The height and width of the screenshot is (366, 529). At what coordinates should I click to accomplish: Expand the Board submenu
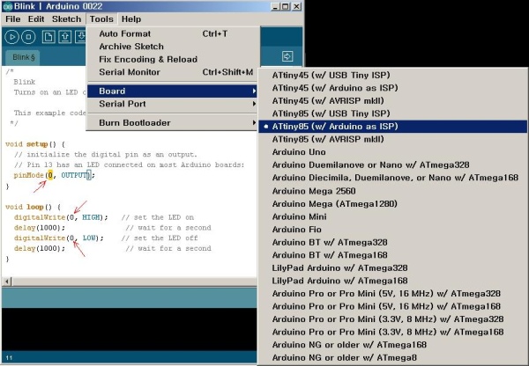click(173, 91)
